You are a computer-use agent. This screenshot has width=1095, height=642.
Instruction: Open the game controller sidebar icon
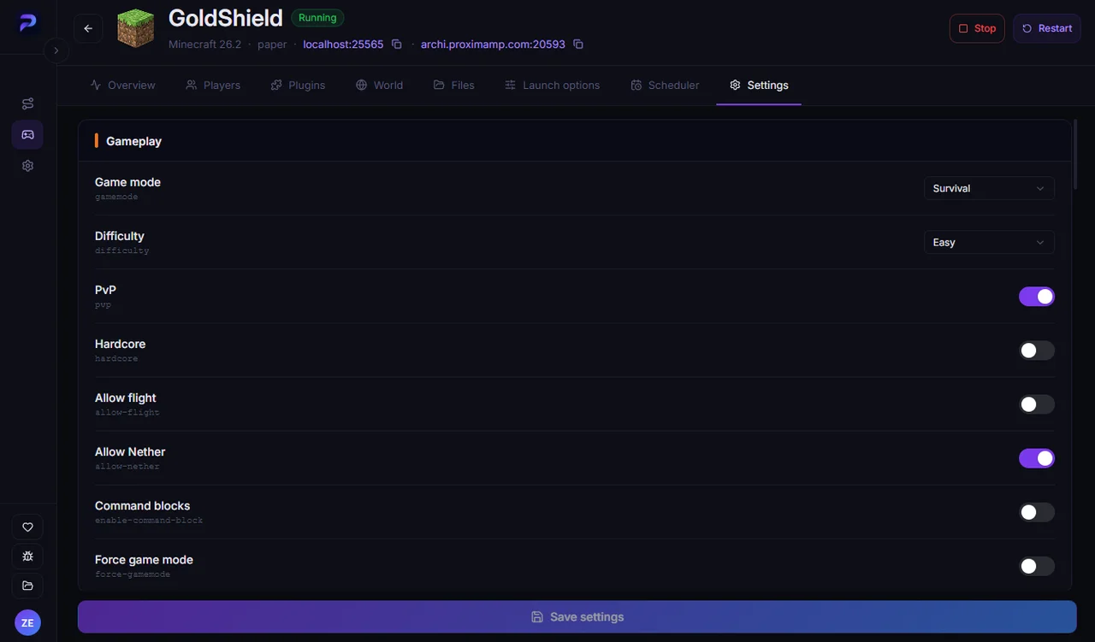point(27,134)
